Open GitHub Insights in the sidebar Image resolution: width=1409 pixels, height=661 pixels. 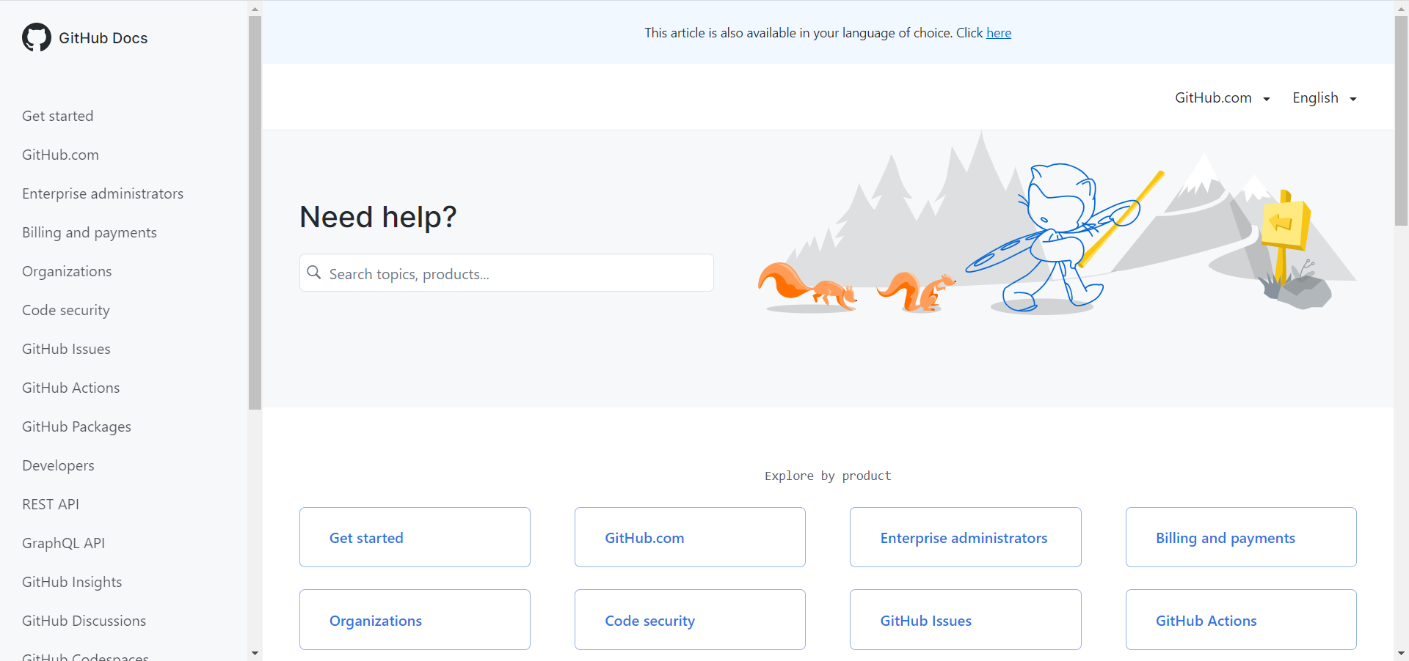[x=72, y=582]
